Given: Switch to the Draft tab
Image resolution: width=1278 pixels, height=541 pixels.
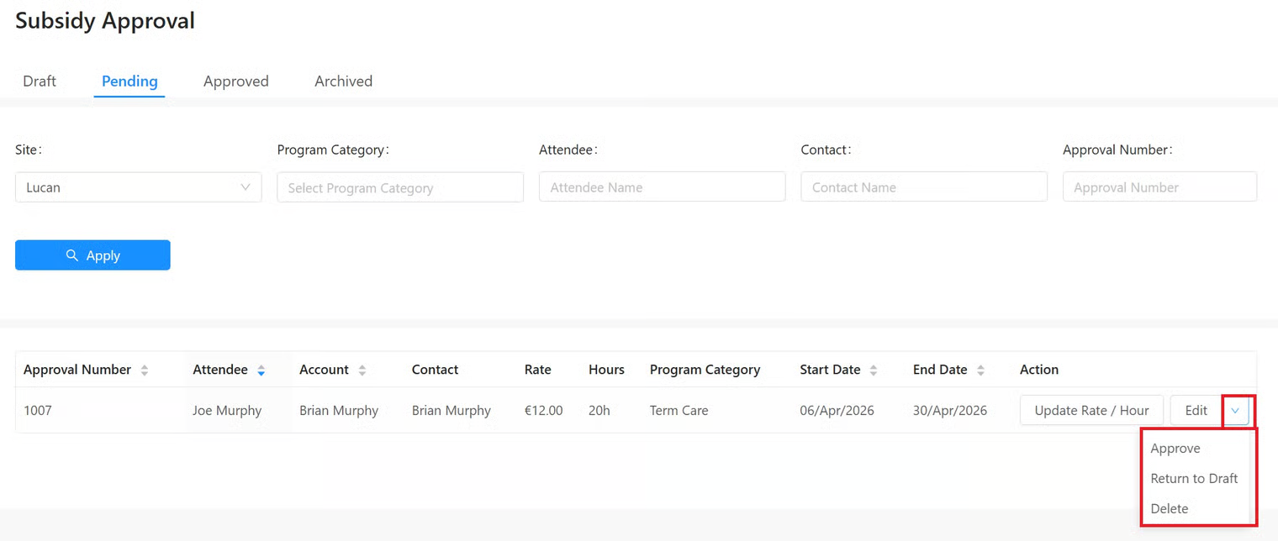Looking at the screenshot, I should [40, 81].
